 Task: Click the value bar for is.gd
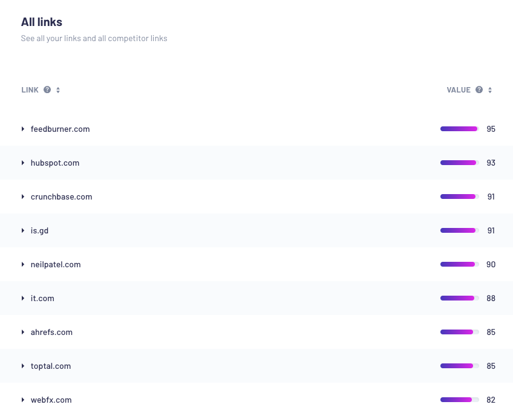460,230
